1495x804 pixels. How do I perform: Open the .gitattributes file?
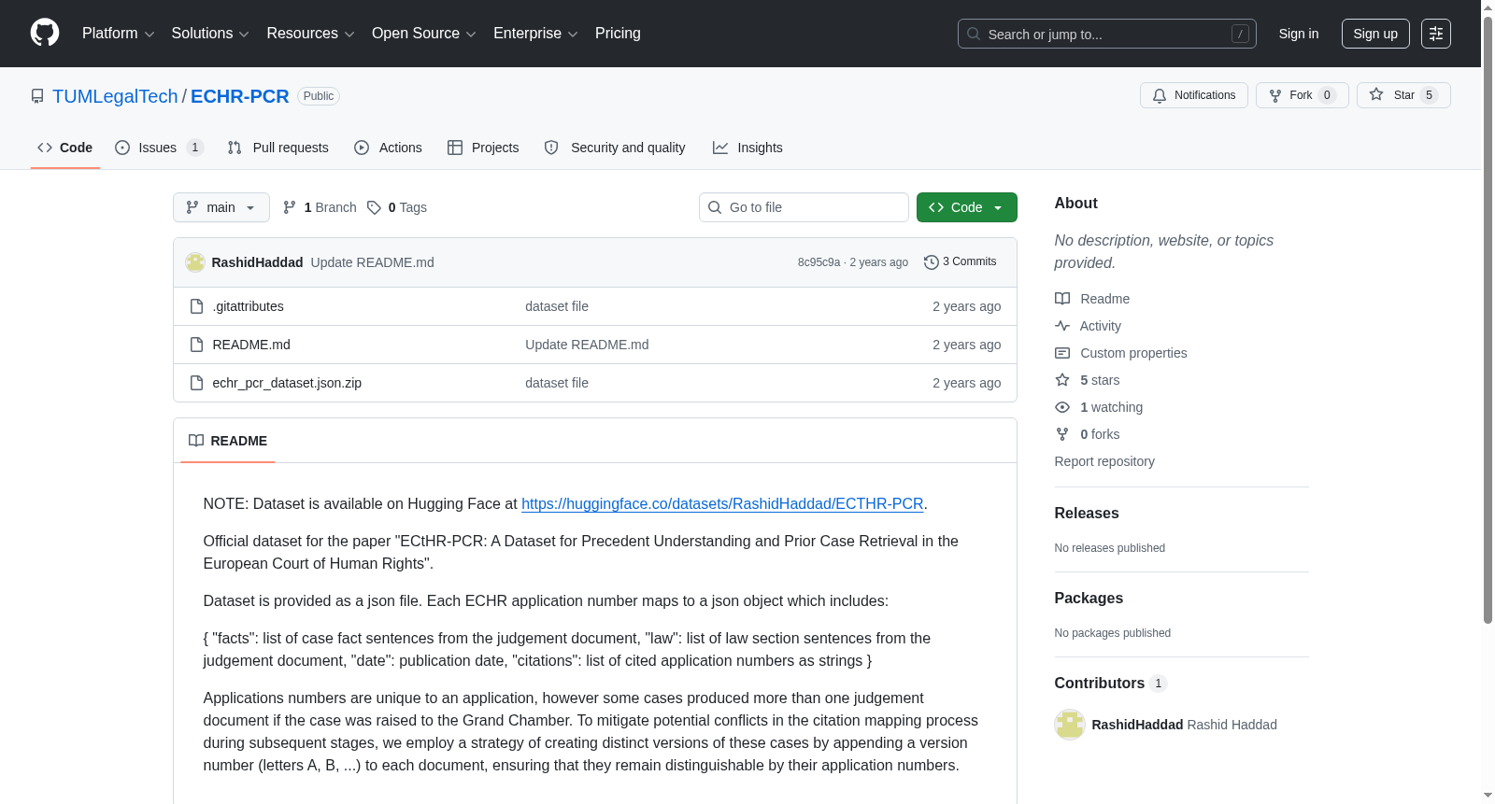click(249, 306)
